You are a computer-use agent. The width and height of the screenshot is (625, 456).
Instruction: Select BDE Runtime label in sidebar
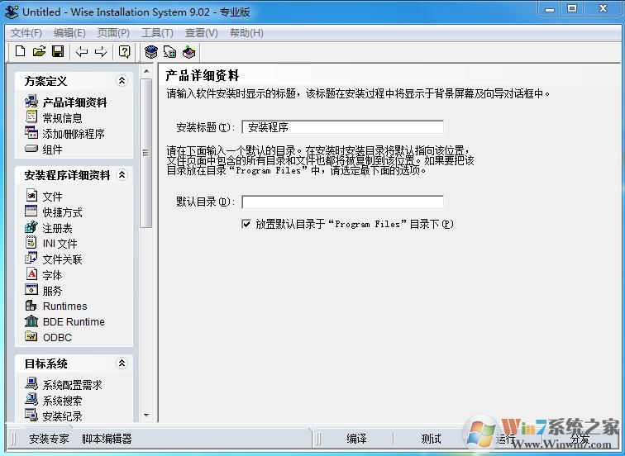tap(74, 322)
